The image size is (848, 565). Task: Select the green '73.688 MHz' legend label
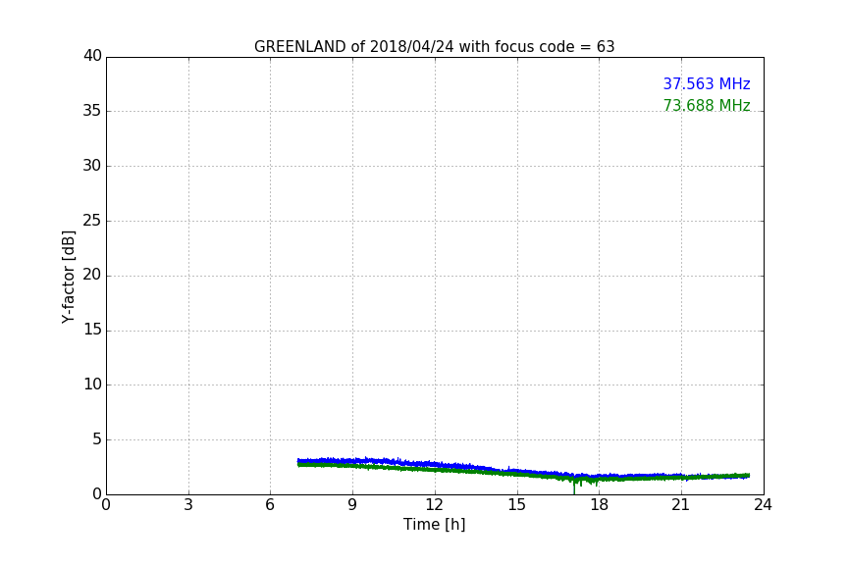(707, 105)
